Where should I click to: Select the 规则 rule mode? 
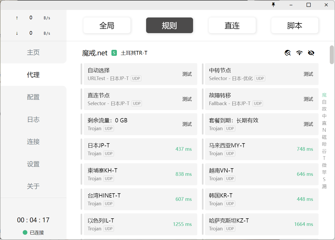point(170,25)
